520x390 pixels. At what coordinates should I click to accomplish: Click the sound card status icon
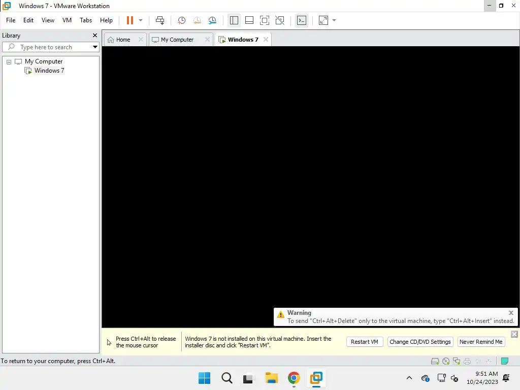pyautogui.click(x=478, y=361)
